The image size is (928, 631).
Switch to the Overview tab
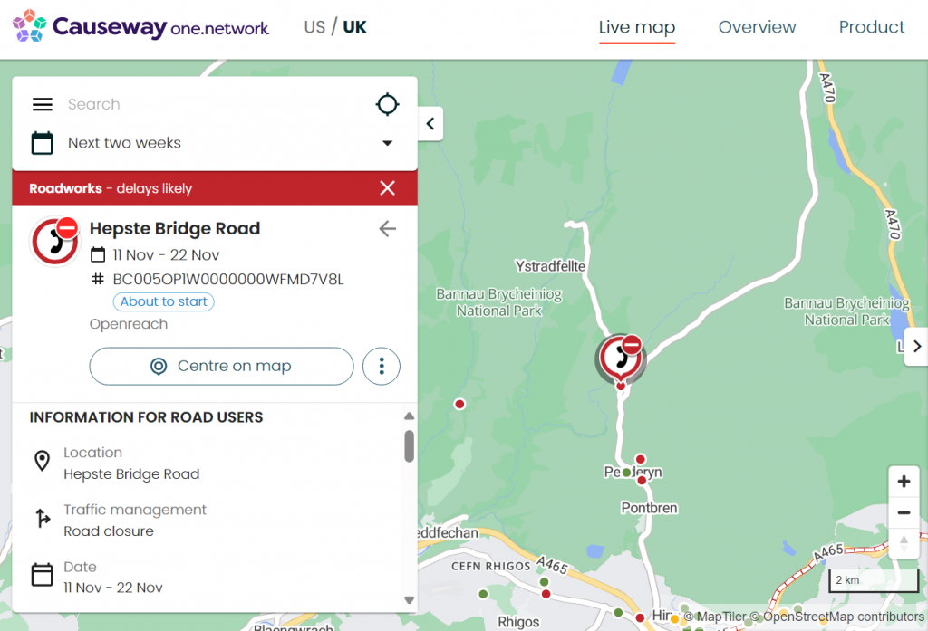[758, 27]
